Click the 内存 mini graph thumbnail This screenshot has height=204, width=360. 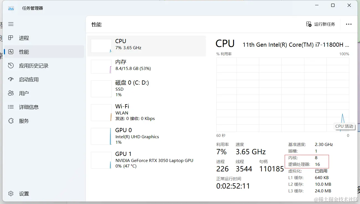click(x=101, y=66)
